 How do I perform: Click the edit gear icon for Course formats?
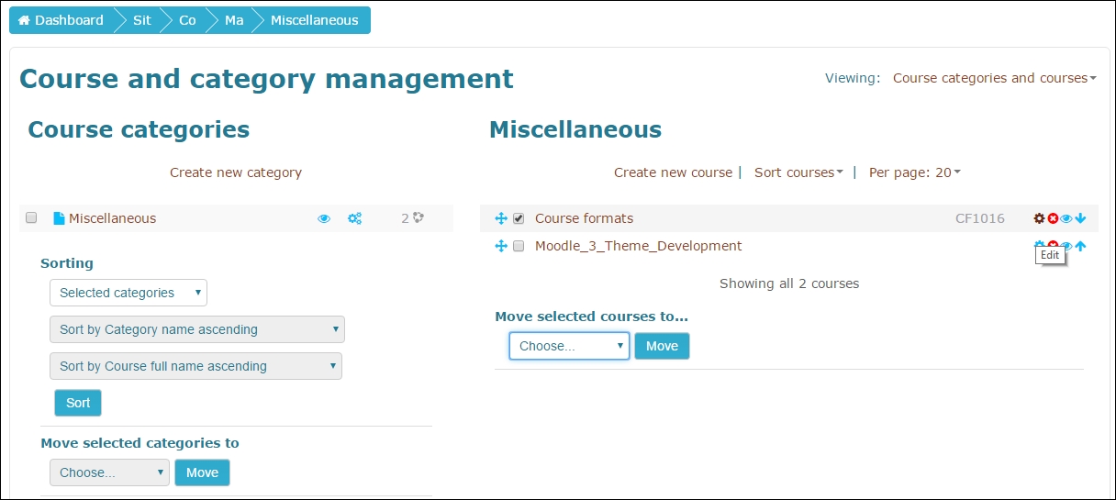(x=1039, y=218)
